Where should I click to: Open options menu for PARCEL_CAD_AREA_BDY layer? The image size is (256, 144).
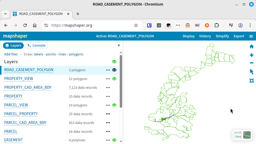108,123
